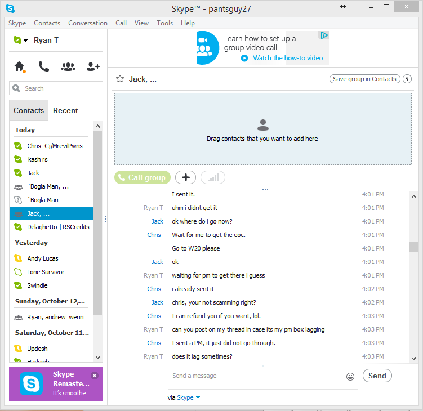423x411 pixels.
Task: Select the highlighted Jack, ... group conversation
Action: pyautogui.click(x=51, y=213)
